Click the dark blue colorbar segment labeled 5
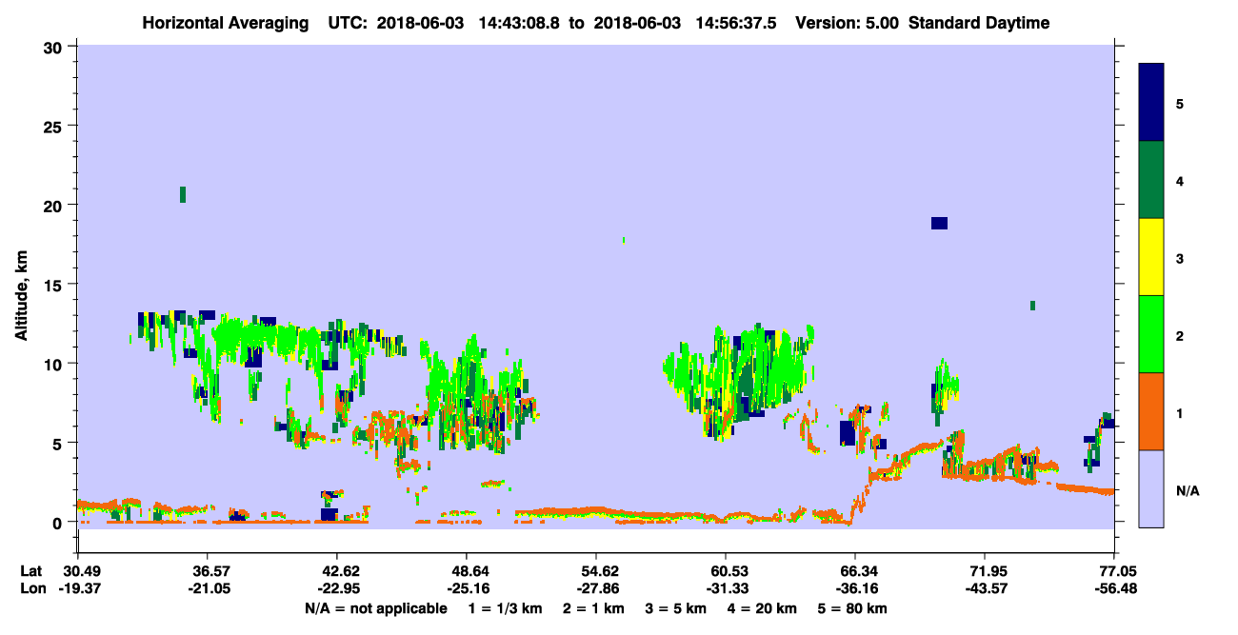 1151,103
